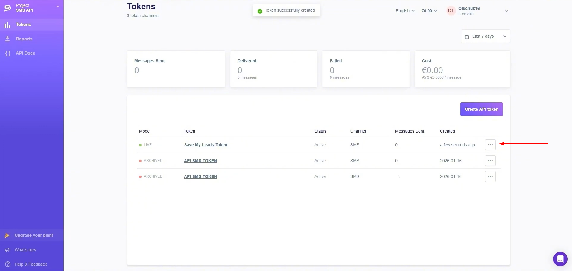Click the '3 token channels' subtitle
This screenshot has width=572, height=271.
tap(143, 16)
